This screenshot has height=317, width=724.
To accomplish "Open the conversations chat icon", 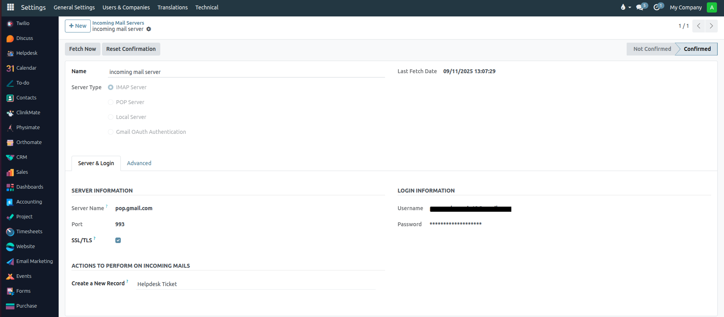I will point(640,7).
